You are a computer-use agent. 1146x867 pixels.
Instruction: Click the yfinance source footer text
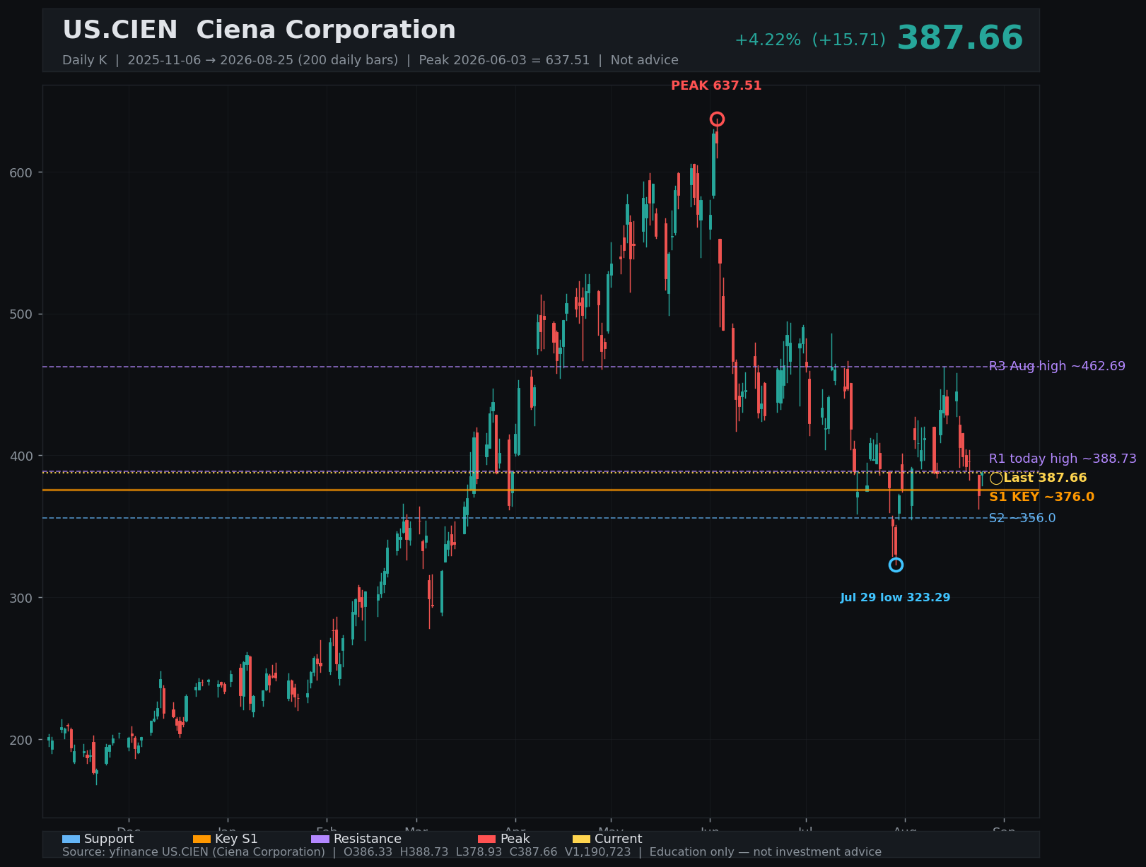[x=194, y=852]
